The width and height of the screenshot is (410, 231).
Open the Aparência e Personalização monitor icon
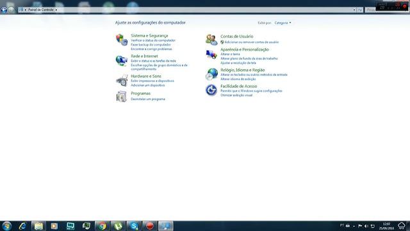[211, 55]
